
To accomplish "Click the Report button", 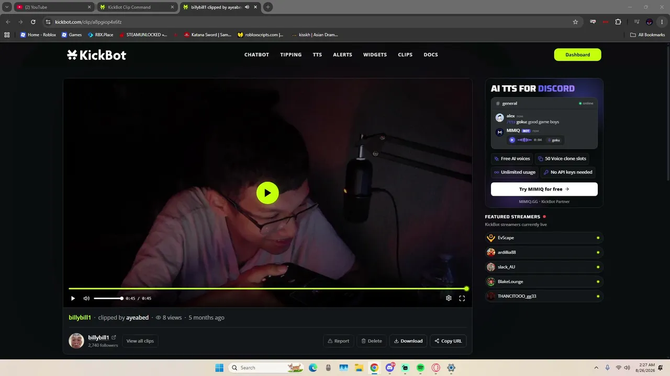I will (339, 341).
